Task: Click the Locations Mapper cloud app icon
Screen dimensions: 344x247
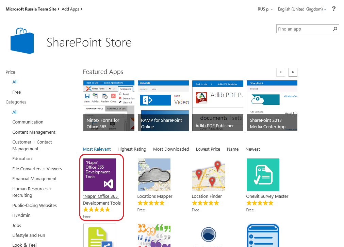Action: (154, 174)
